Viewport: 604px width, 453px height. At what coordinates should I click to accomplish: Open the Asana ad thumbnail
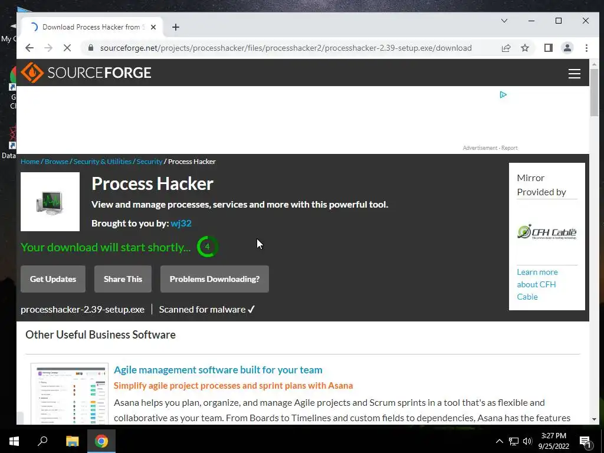point(70,393)
